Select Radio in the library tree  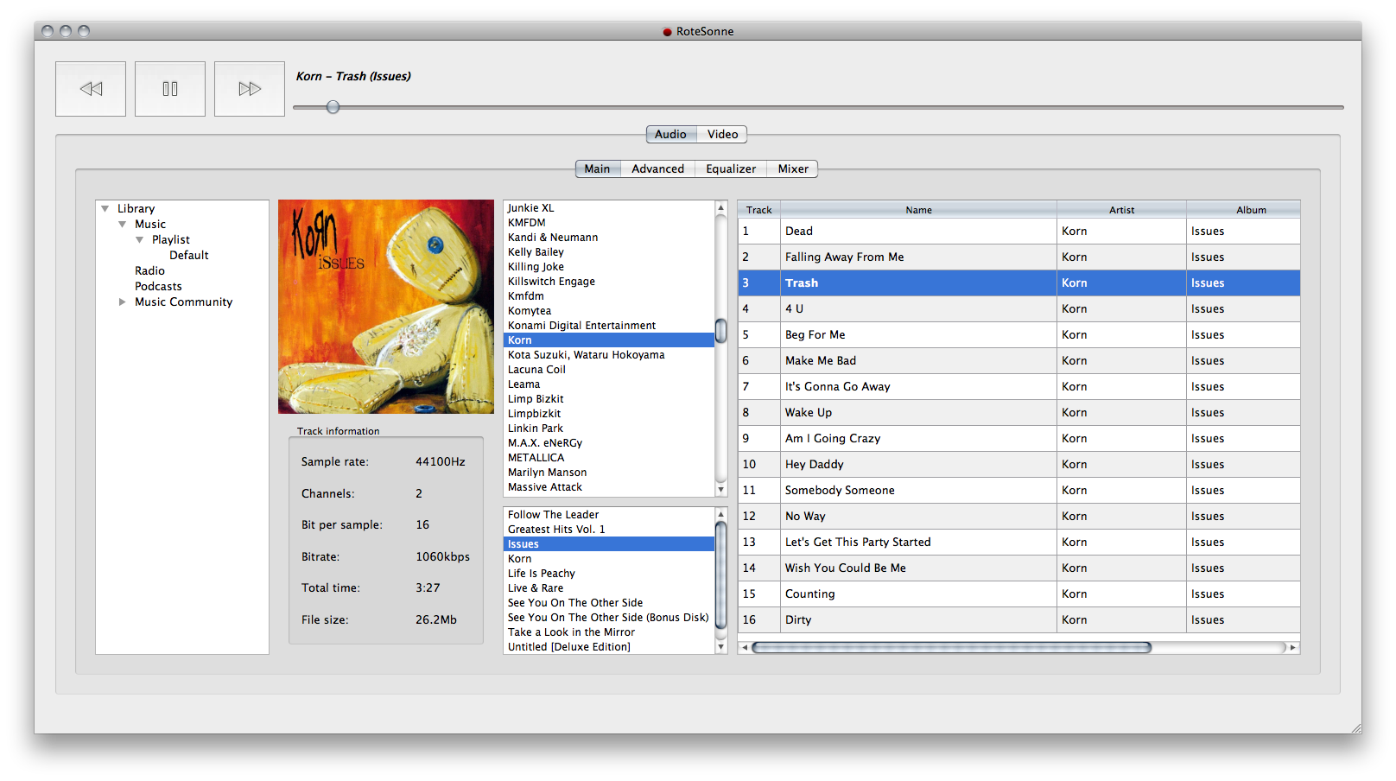point(149,270)
